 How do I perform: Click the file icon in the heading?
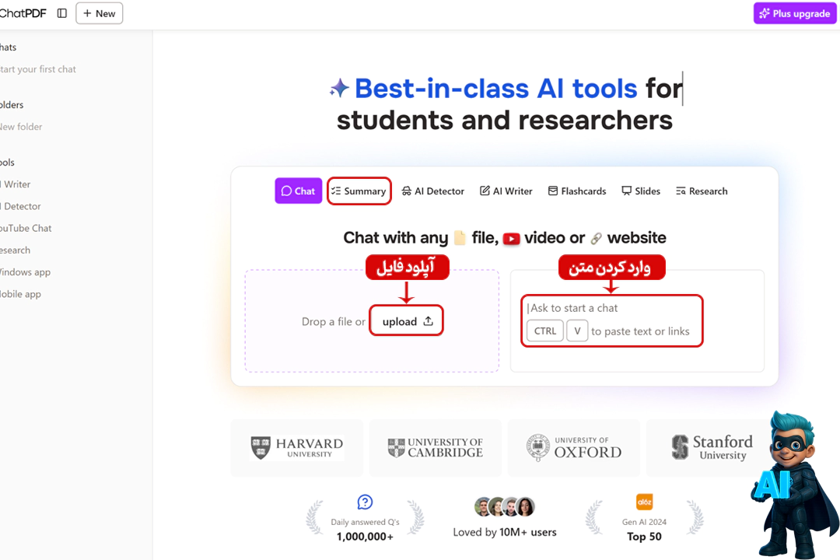[x=459, y=237]
